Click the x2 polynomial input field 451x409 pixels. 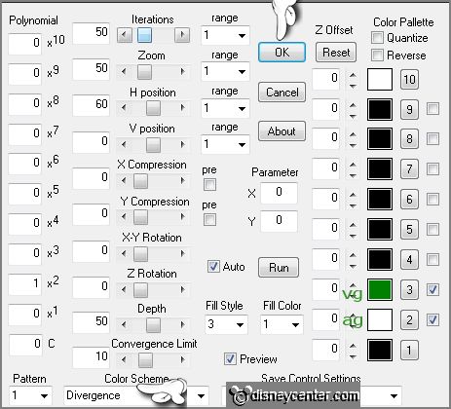(x=25, y=283)
